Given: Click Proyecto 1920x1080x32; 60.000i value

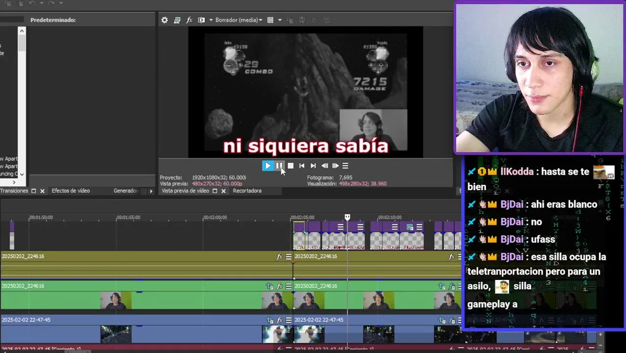Looking at the screenshot, I should 218,177.
